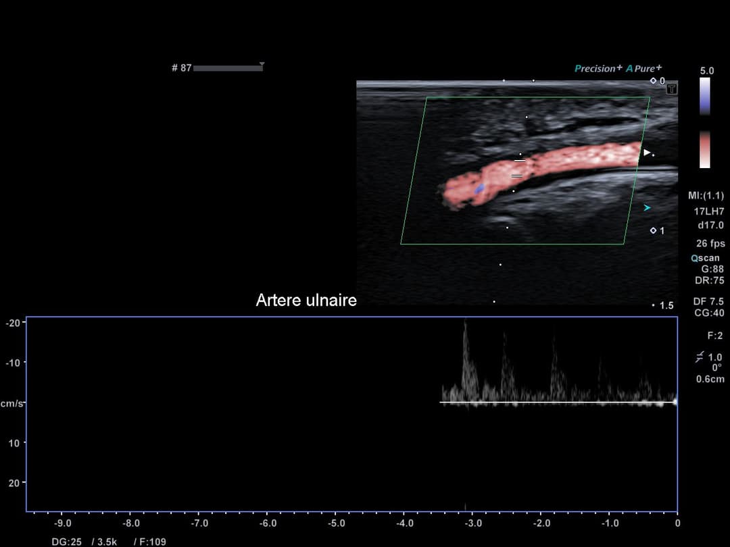Click the -5.0 mark on the time axis
This screenshot has height=547, width=730.
pyautogui.click(x=336, y=523)
